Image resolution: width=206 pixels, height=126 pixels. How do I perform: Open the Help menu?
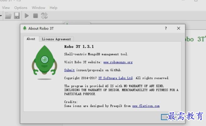[53, 8]
